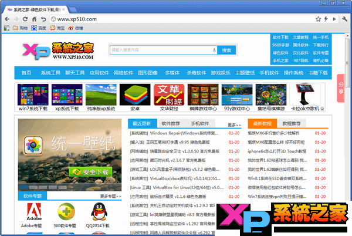The width and height of the screenshot is (352, 236).
Task: Switch to the 教程推荐 tab
Action: coord(292,123)
